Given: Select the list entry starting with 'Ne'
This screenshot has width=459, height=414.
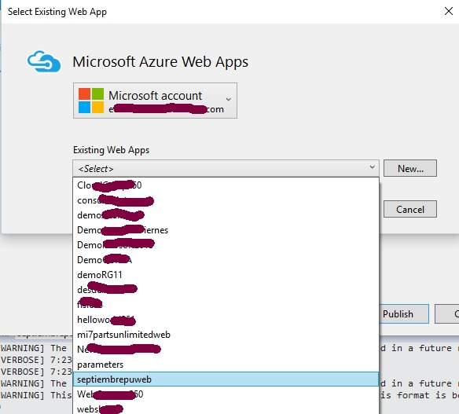Looking at the screenshot, I should (x=226, y=350).
